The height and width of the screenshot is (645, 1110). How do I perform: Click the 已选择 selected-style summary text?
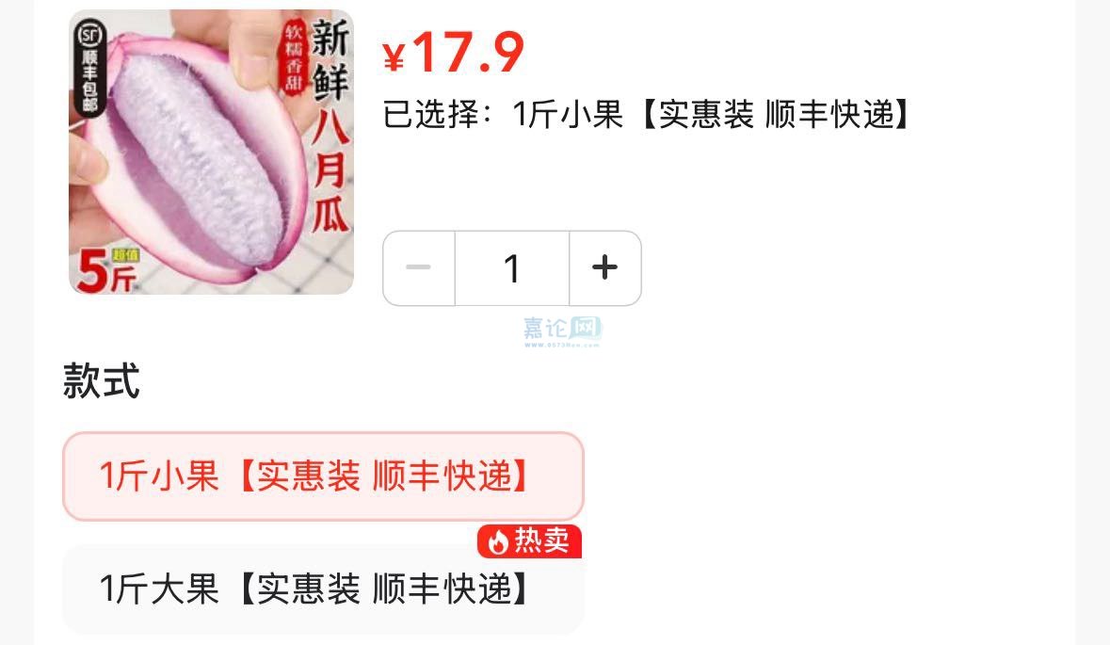[x=646, y=114]
